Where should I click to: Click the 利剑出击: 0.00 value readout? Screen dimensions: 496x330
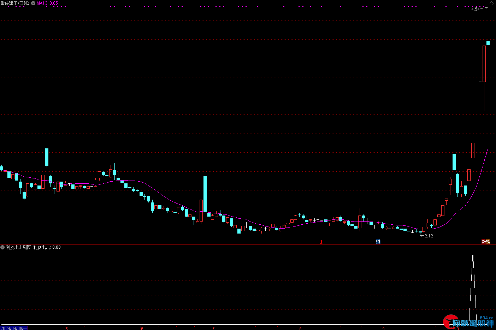coord(47,247)
